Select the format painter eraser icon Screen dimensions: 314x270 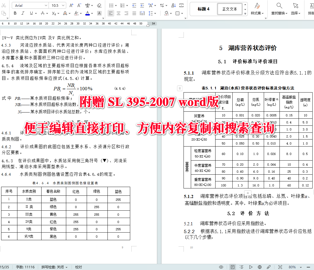[99, 5]
